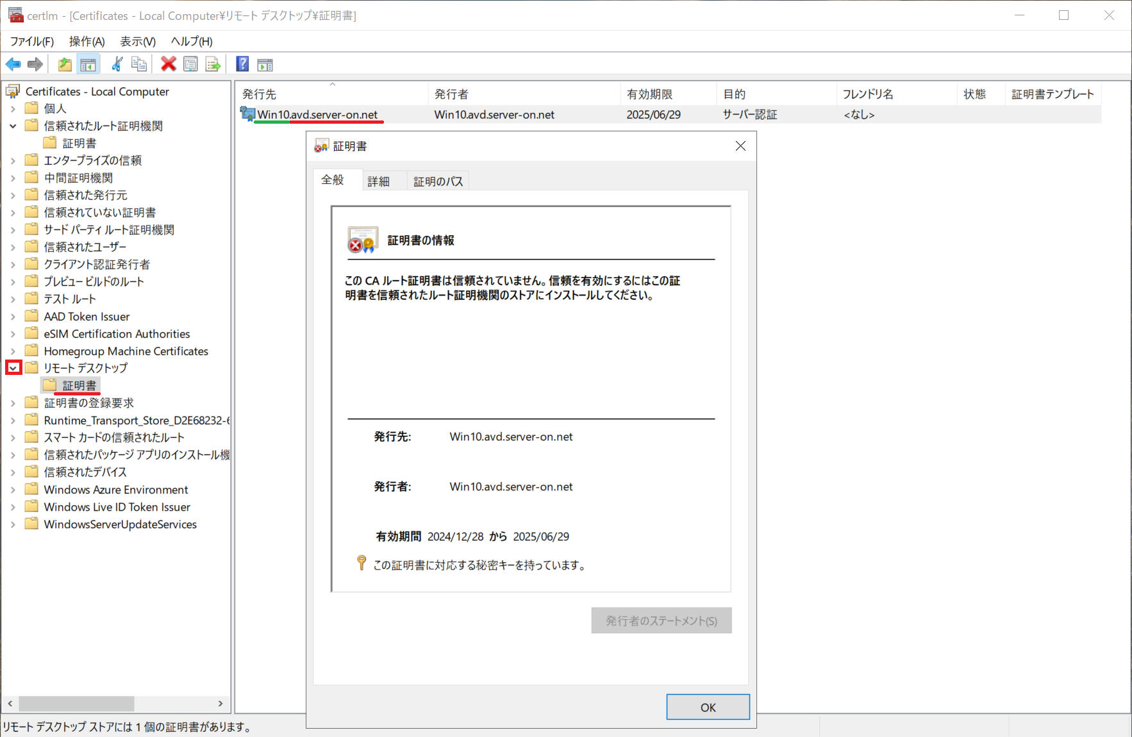Select 証明書 under リモート デスクトップ
The height and width of the screenshot is (737, 1132).
click(79, 385)
